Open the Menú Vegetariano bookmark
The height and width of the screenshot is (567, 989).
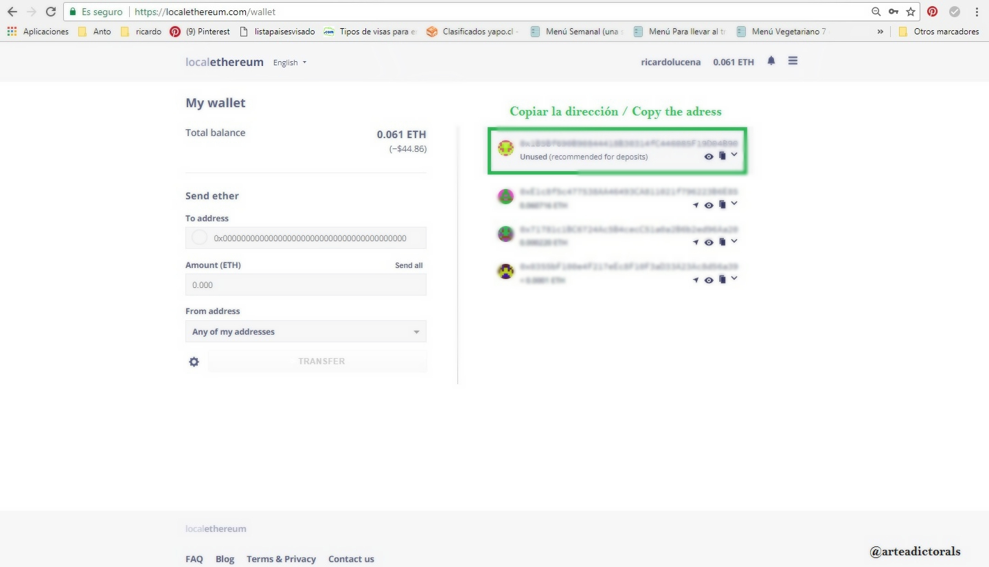[x=781, y=32]
